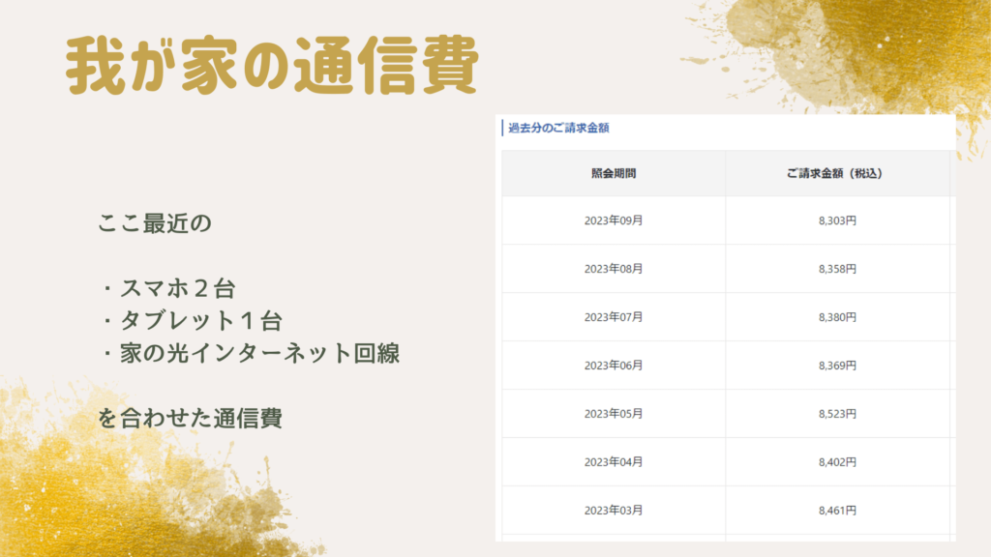The width and height of the screenshot is (991, 557).
Task: Select the 2023年03月 row cell
Action: pos(614,511)
